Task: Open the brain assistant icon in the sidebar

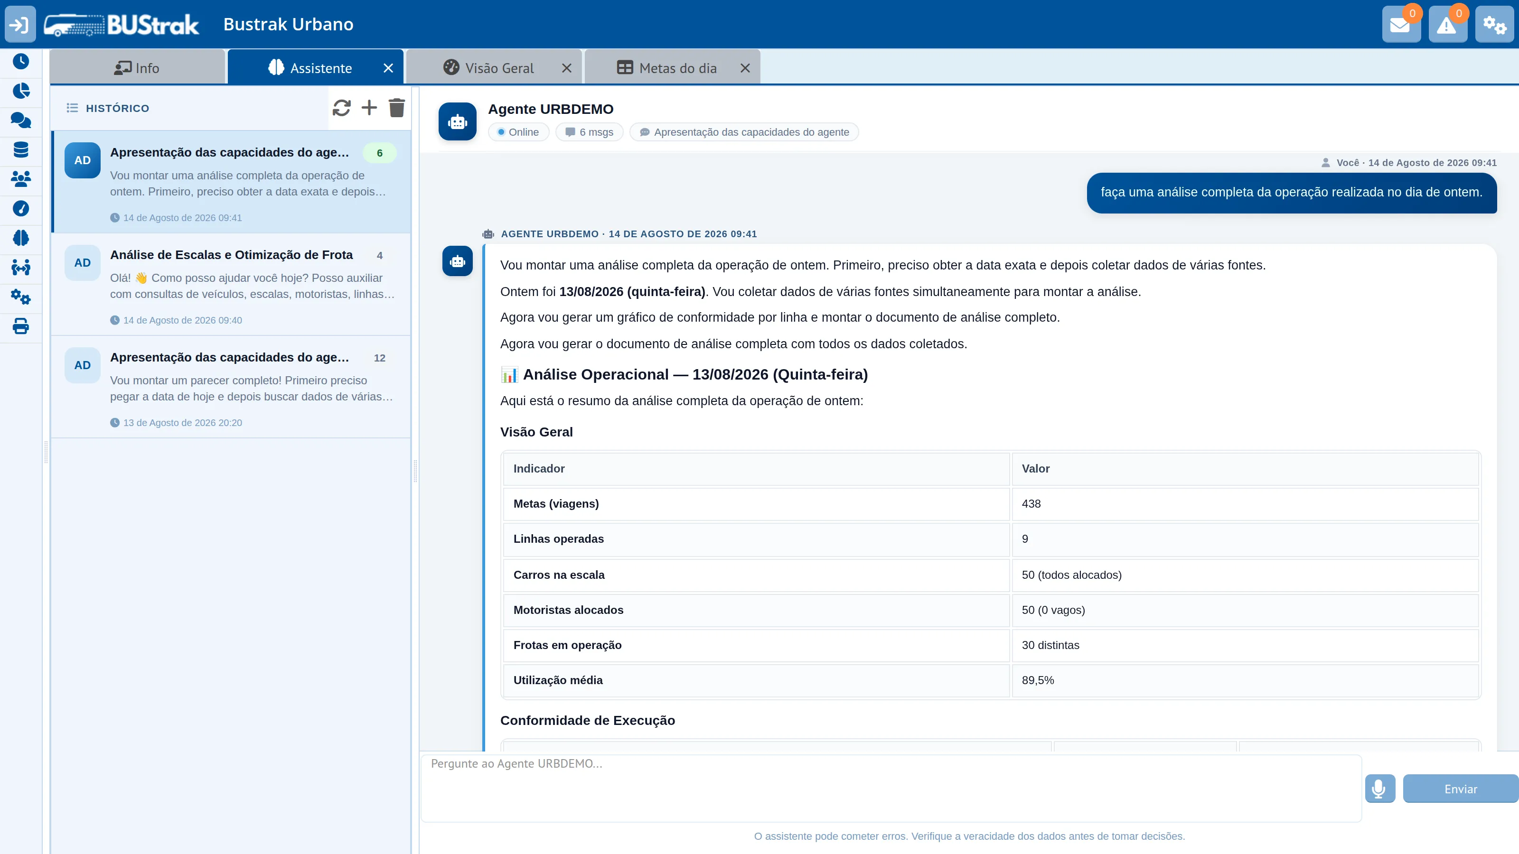Action: coord(20,238)
